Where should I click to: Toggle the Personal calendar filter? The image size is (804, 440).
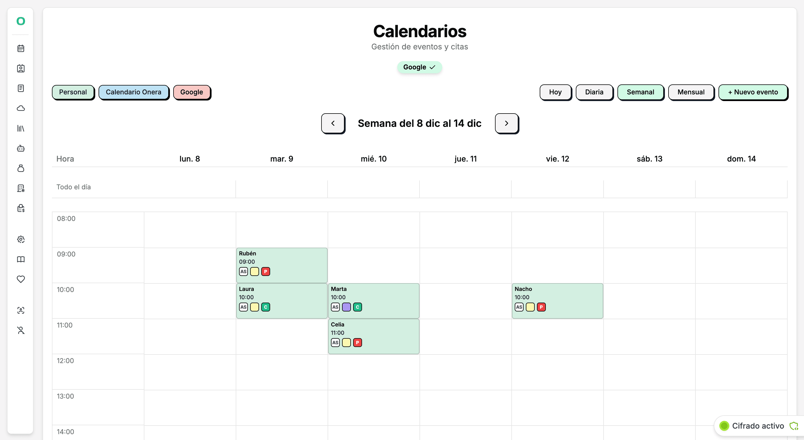coord(73,92)
